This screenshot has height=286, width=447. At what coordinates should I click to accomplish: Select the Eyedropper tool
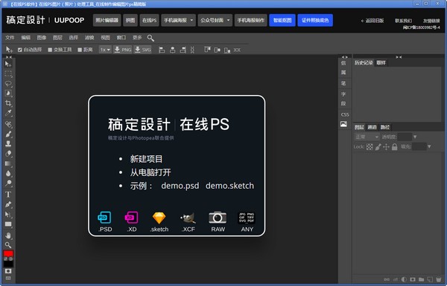(x=8, y=113)
